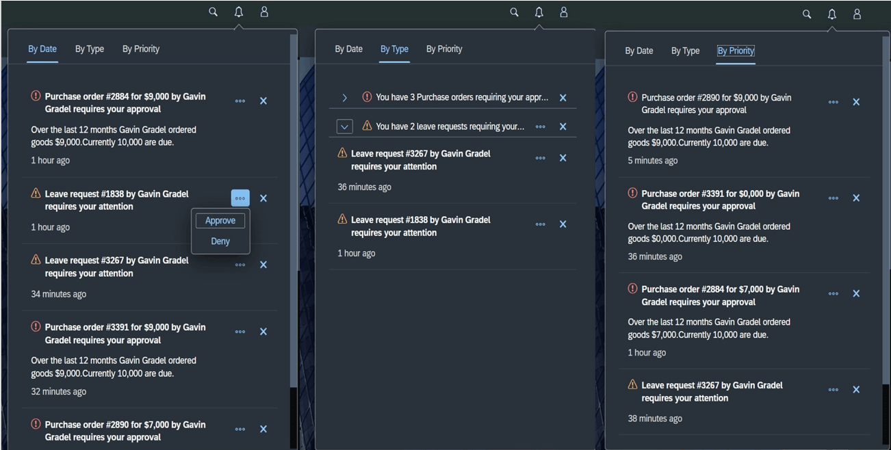The height and width of the screenshot is (450, 891).
Task: Open overflow menu for Purchase order #3391 $0,000
Action: coord(834,198)
